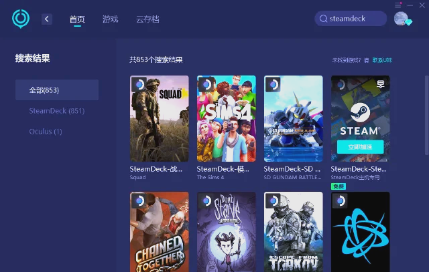Click The Sims 4 subtitle text
429x272 pixels.
[x=210, y=177]
